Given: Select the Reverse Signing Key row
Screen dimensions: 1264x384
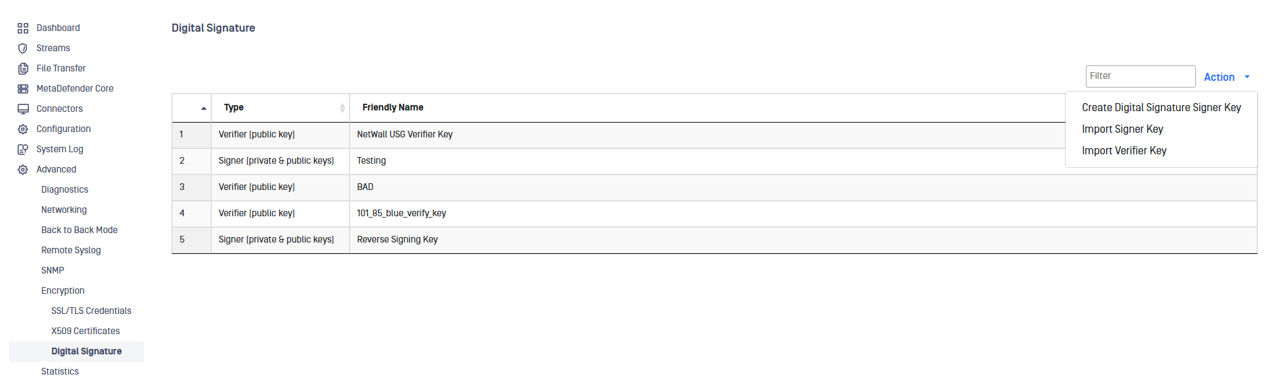Looking at the screenshot, I should click(x=397, y=240).
